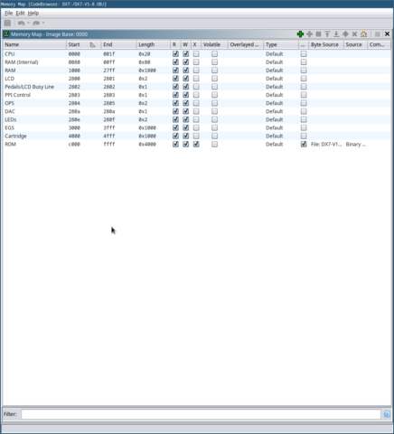Click the Overlayed column header

pos(246,44)
